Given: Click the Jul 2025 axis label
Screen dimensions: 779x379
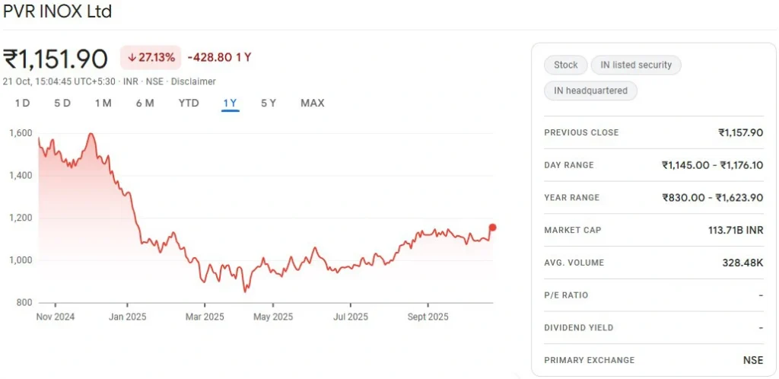Looking at the screenshot, I should (350, 317).
